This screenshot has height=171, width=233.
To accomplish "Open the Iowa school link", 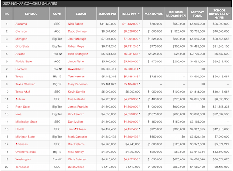I will pyautogui.click(x=19, y=114).
